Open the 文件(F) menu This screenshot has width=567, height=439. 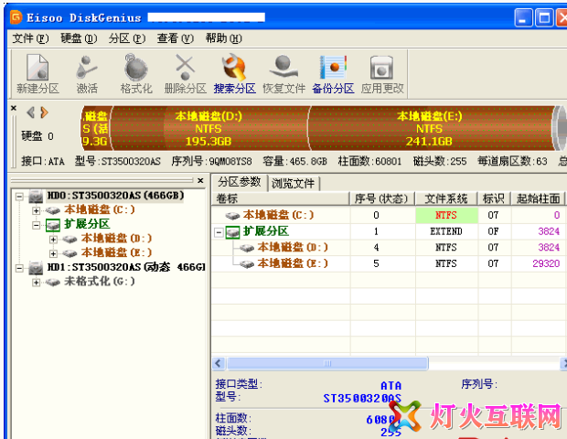[x=30, y=38]
